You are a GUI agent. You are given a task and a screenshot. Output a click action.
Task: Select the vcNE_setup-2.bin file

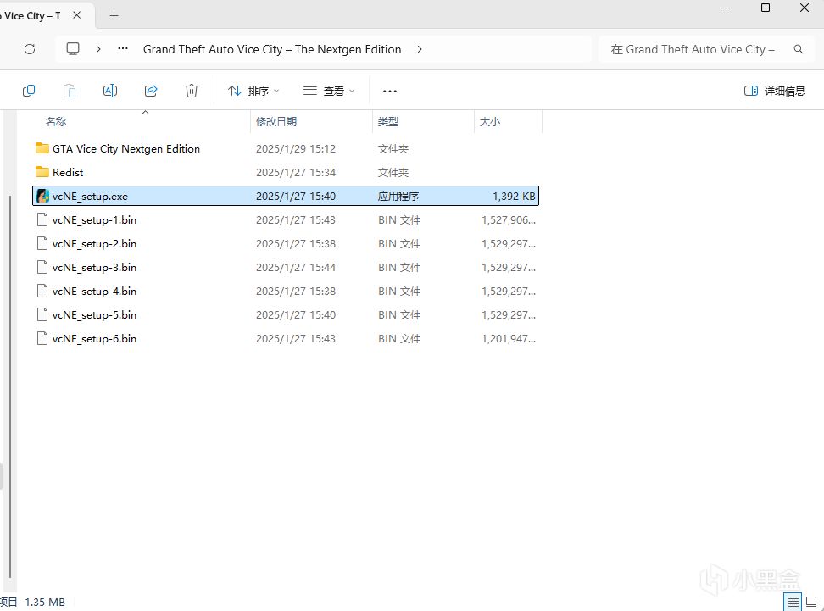[286, 243]
